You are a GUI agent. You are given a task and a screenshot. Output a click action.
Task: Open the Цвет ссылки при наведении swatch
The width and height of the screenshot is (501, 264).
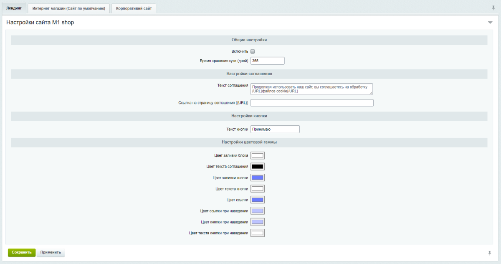(x=257, y=211)
